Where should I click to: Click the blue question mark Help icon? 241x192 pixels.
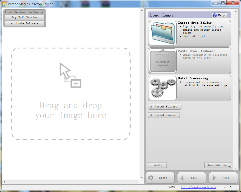coord(215,15)
